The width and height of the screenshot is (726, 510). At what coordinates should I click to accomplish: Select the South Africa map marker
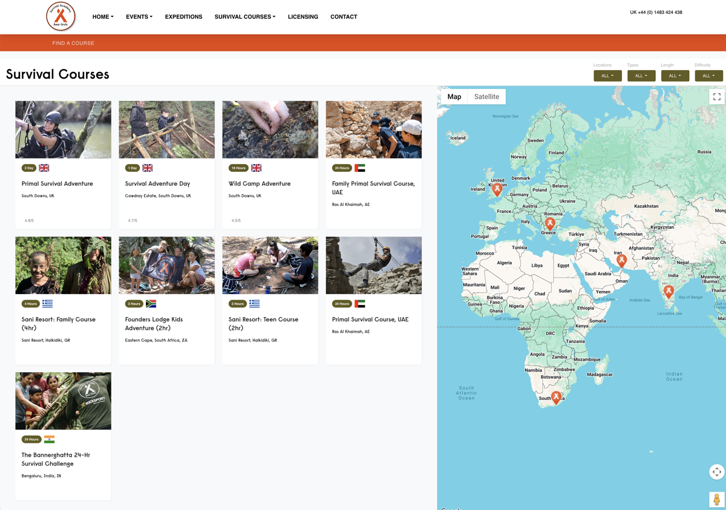point(556,397)
